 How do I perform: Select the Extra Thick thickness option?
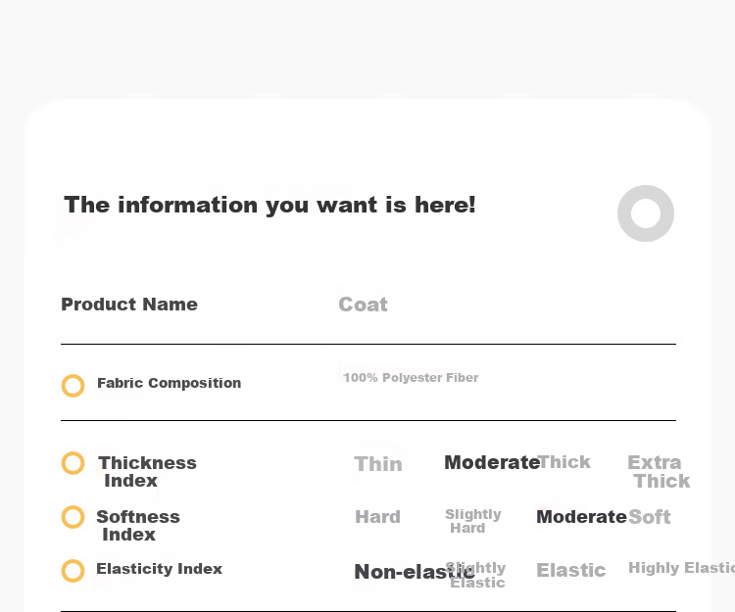[659, 472]
